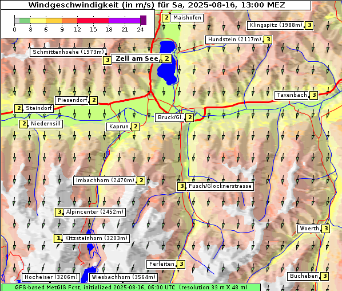Select the wind badge beside Bucheben
Screen dimensions: 342x291
pyautogui.click(x=325, y=276)
